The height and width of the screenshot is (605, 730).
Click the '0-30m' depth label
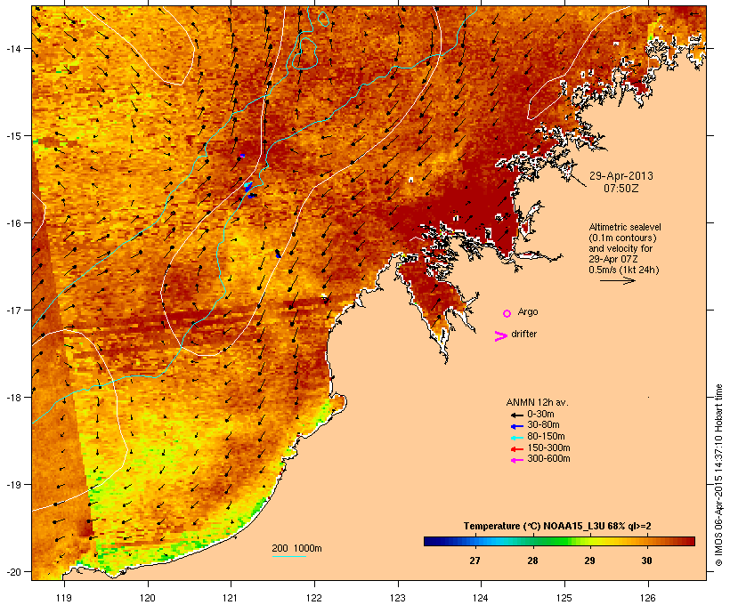click(540, 415)
